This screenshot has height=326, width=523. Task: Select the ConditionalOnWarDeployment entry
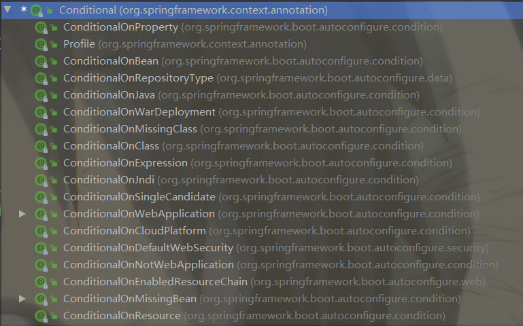tap(139, 112)
